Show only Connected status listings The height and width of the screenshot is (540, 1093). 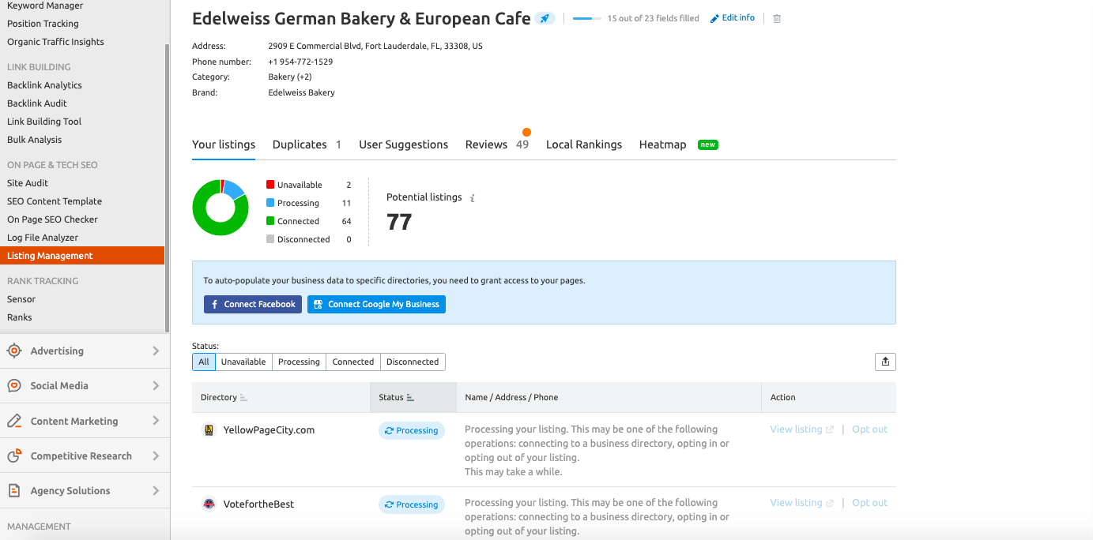352,362
